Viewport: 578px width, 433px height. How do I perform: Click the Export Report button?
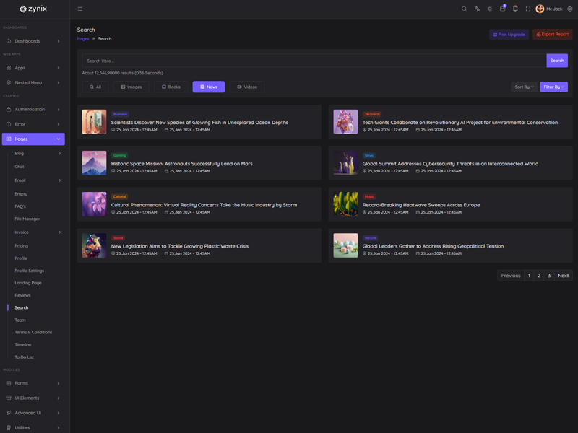552,35
